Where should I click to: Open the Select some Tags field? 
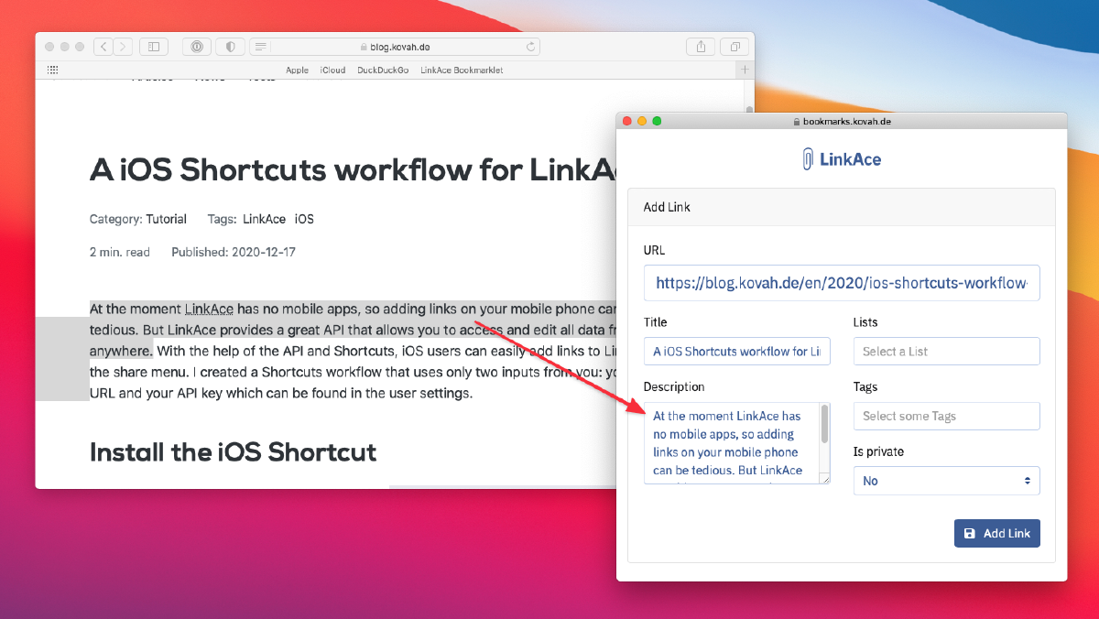pos(946,416)
